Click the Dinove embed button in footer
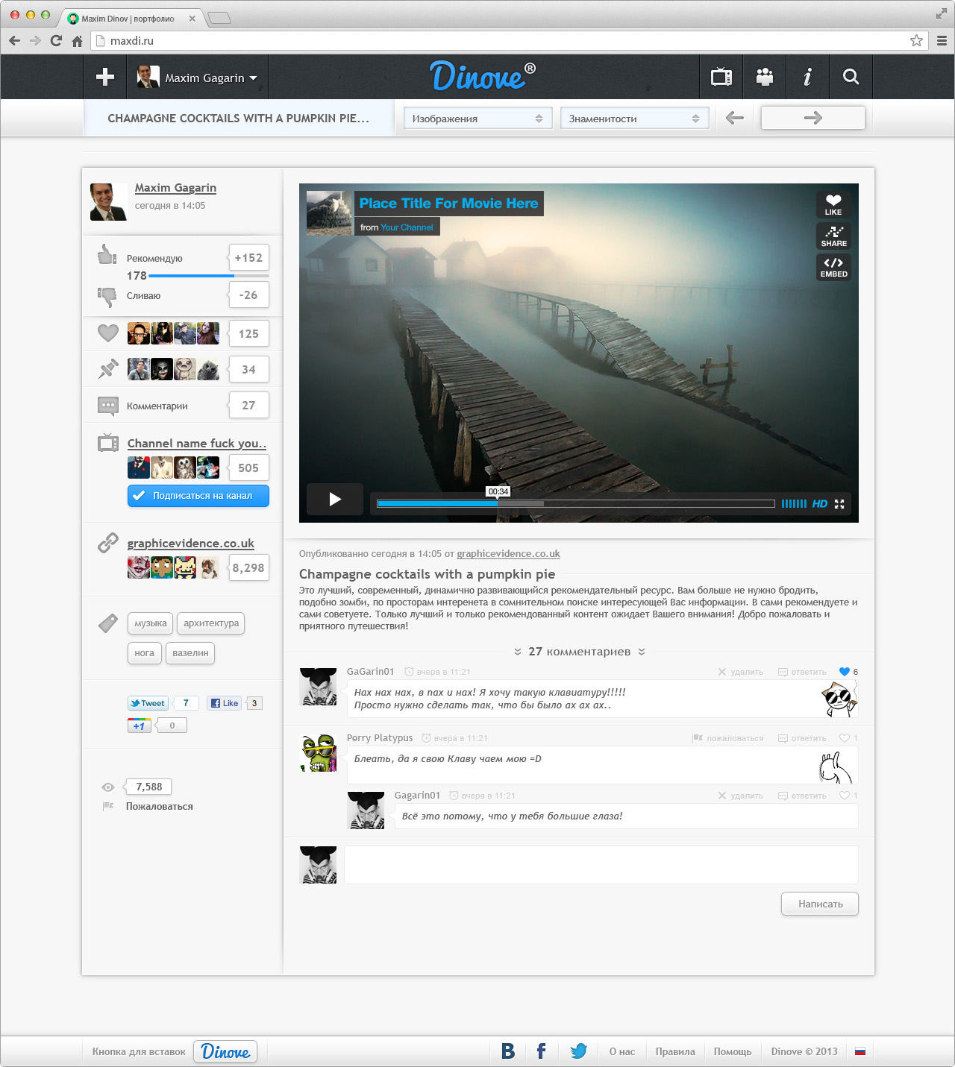Screen dimensions: 955x1067 click(x=225, y=1051)
